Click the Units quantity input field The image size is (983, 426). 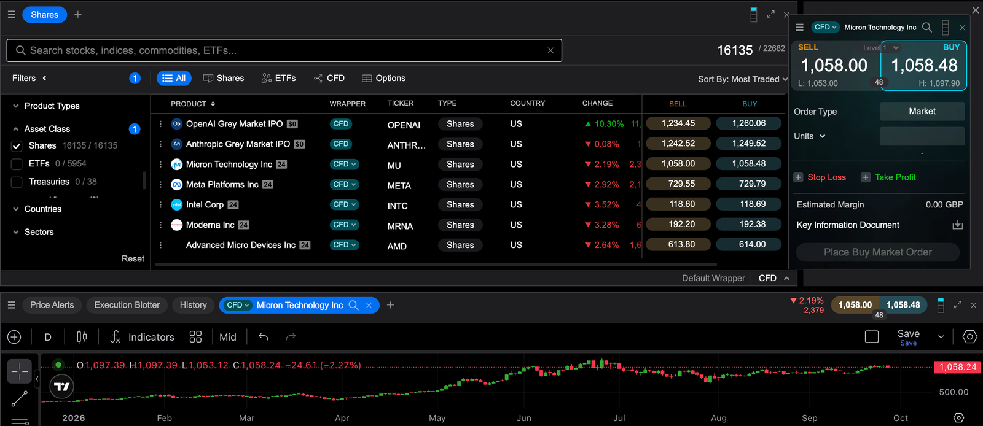pyautogui.click(x=922, y=136)
